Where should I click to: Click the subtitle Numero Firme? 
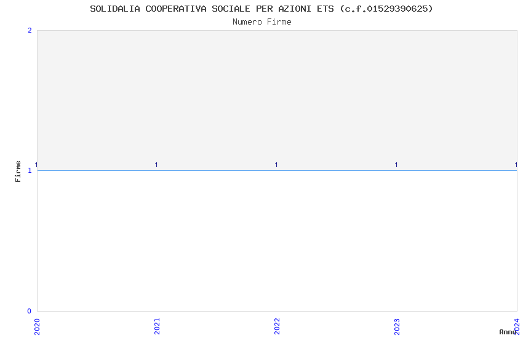262,22
